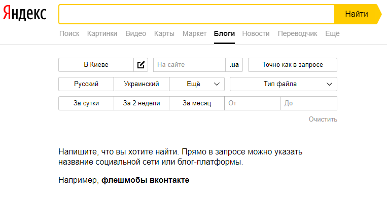Click the От date field
Viewport: 387px width, 197px height.
pos(253,103)
